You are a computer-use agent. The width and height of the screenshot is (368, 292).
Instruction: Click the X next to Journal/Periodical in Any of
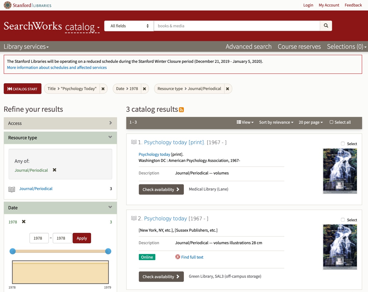(x=55, y=170)
